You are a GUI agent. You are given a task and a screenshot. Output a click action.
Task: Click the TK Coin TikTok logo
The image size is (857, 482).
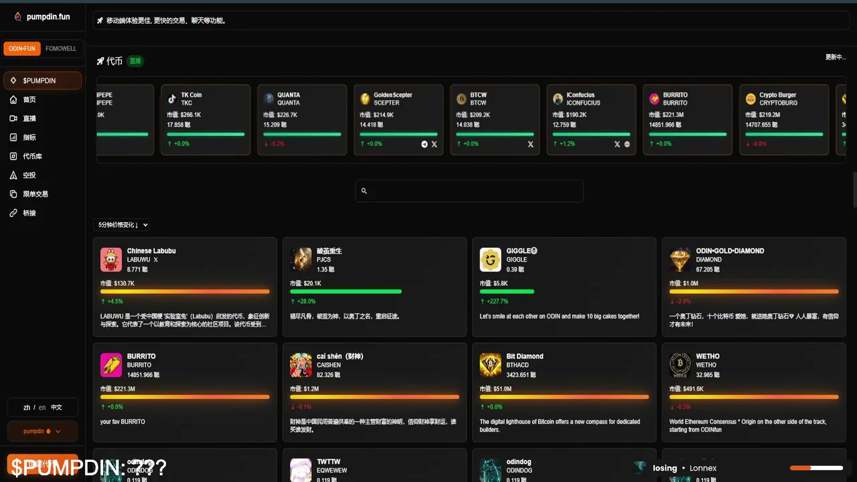(x=172, y=98)
